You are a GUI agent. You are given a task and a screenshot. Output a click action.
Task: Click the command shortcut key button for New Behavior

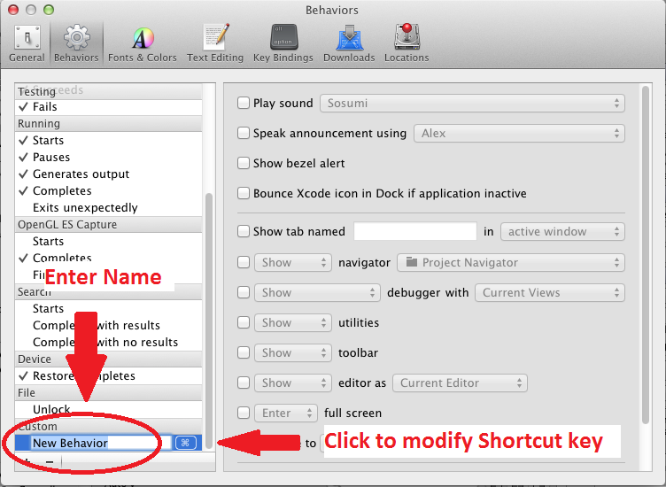(186, 443)
